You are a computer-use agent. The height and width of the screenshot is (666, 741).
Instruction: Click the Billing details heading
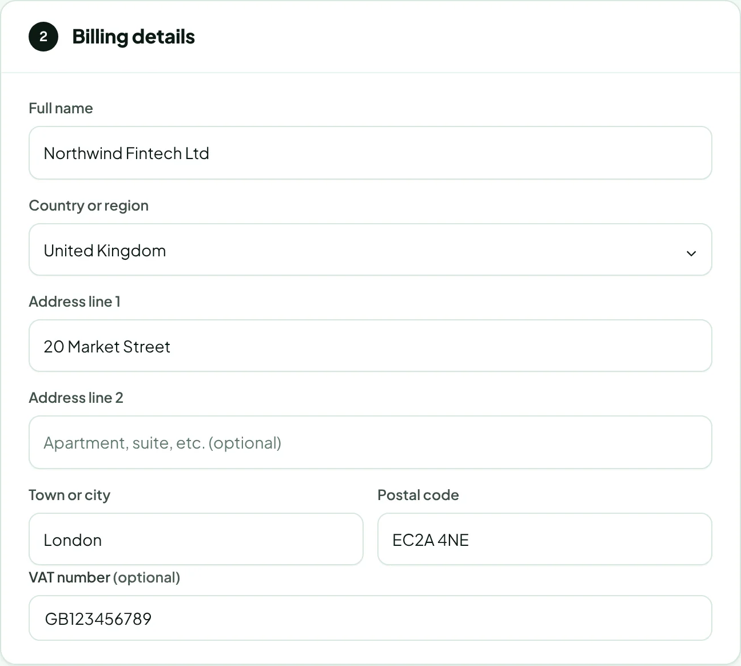[133, 37]
